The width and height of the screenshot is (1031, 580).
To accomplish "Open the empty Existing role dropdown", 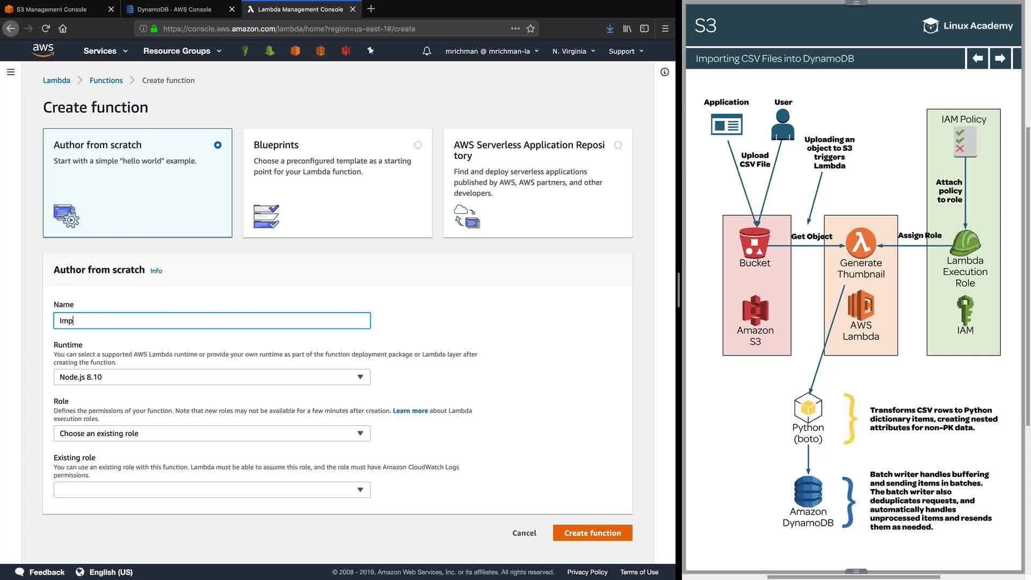I will tap(212, 490).
